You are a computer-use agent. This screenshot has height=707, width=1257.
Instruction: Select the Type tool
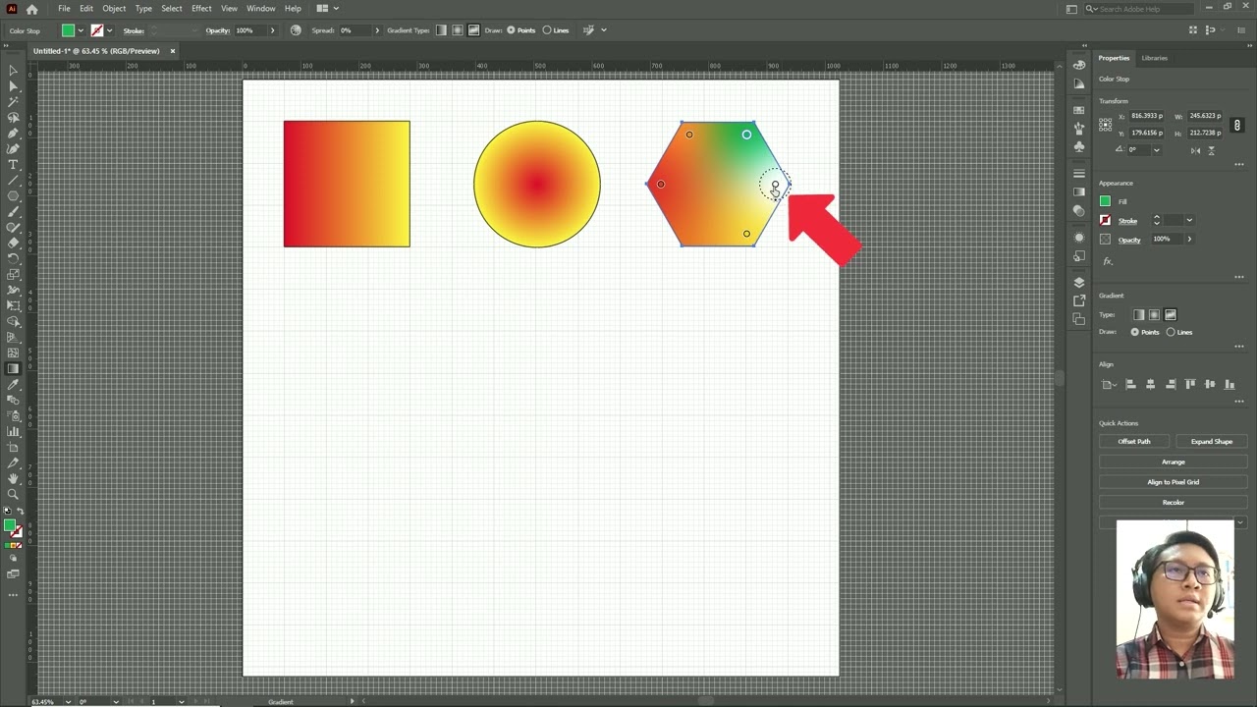(13, 165)
